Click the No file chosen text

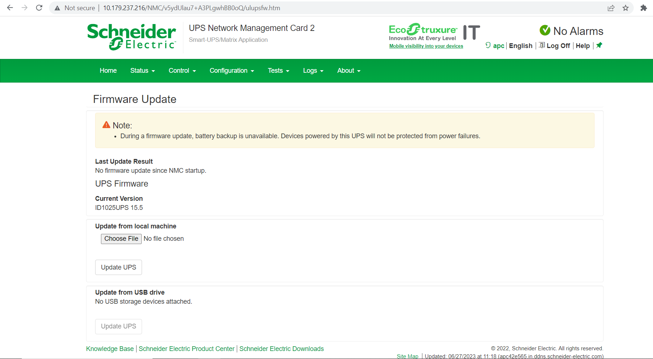tap(164, 239)
